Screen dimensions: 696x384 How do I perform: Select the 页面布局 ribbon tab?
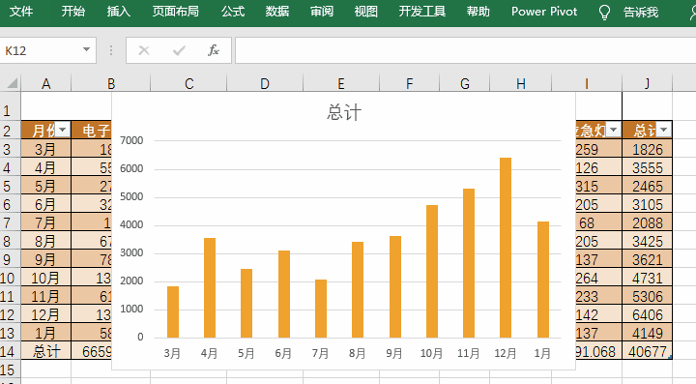(x=175, y=11)
